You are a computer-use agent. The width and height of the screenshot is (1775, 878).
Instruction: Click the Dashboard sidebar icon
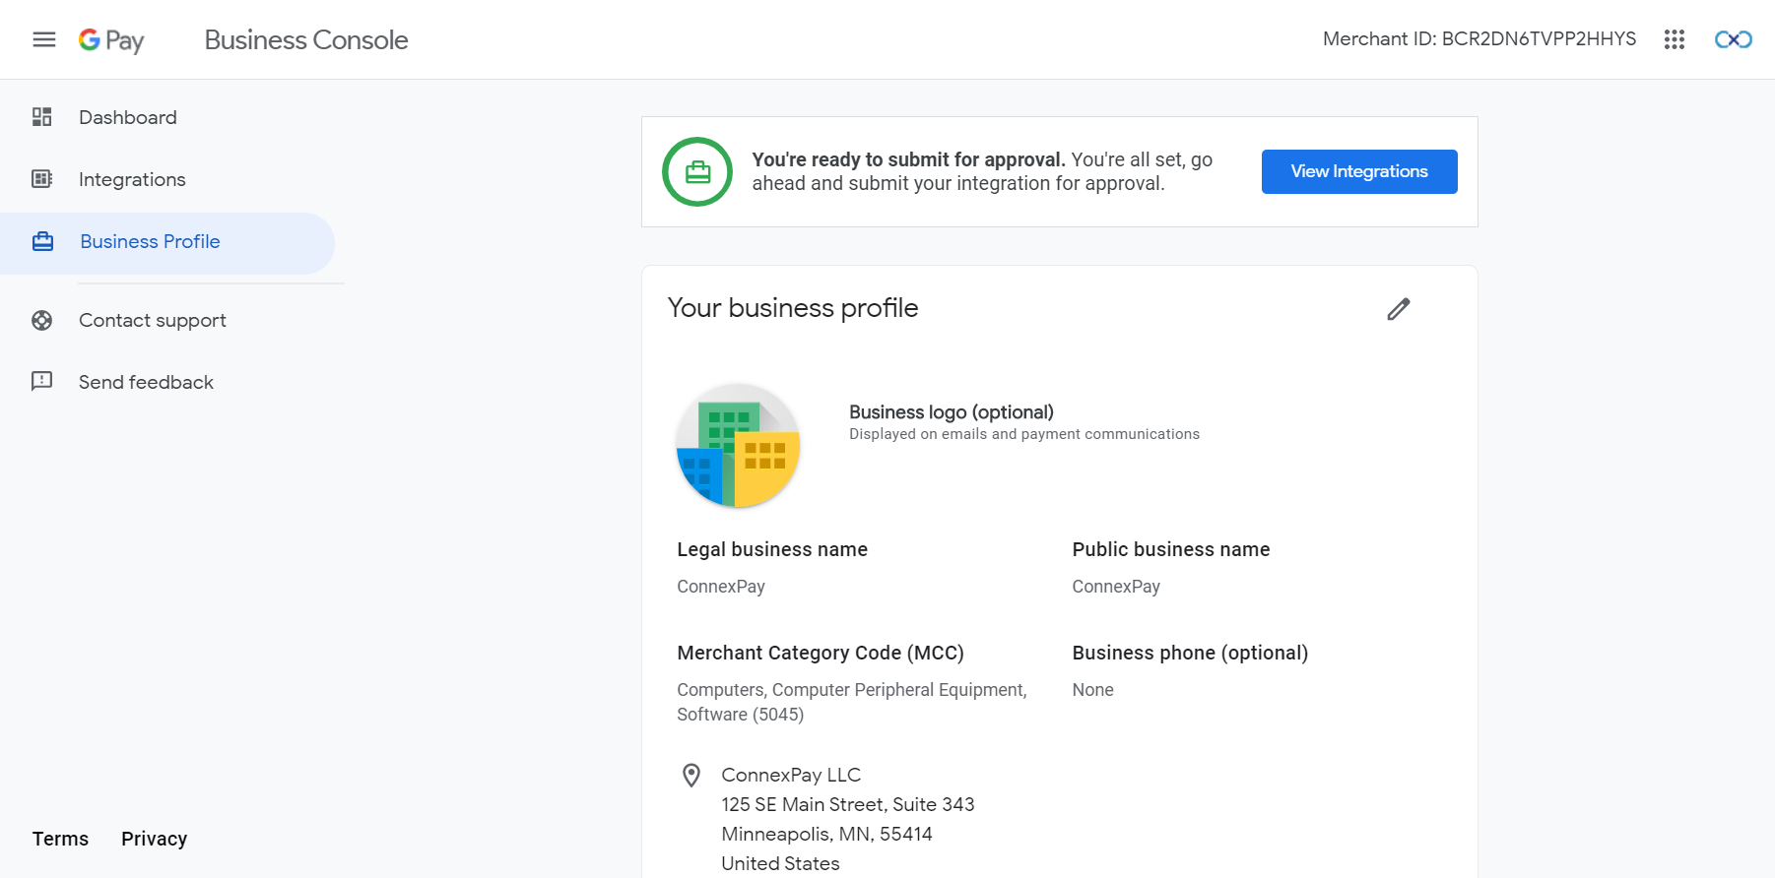click(42, 117)
